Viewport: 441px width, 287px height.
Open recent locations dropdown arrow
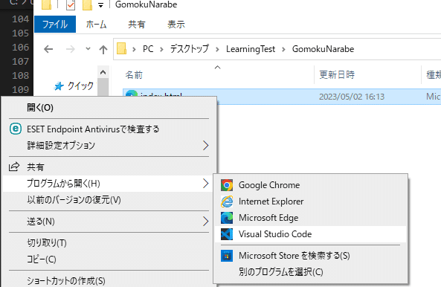[88, 49]
